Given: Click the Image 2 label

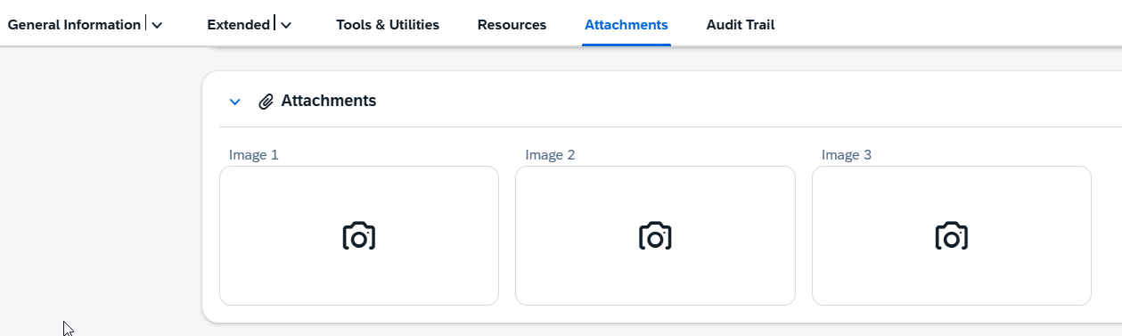Looking at the screenshot, I should click(x=550, y=155).
